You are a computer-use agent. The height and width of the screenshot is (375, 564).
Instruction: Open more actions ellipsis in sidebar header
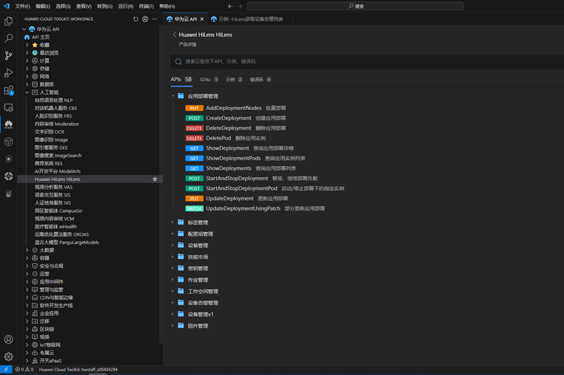coord(155,19)
